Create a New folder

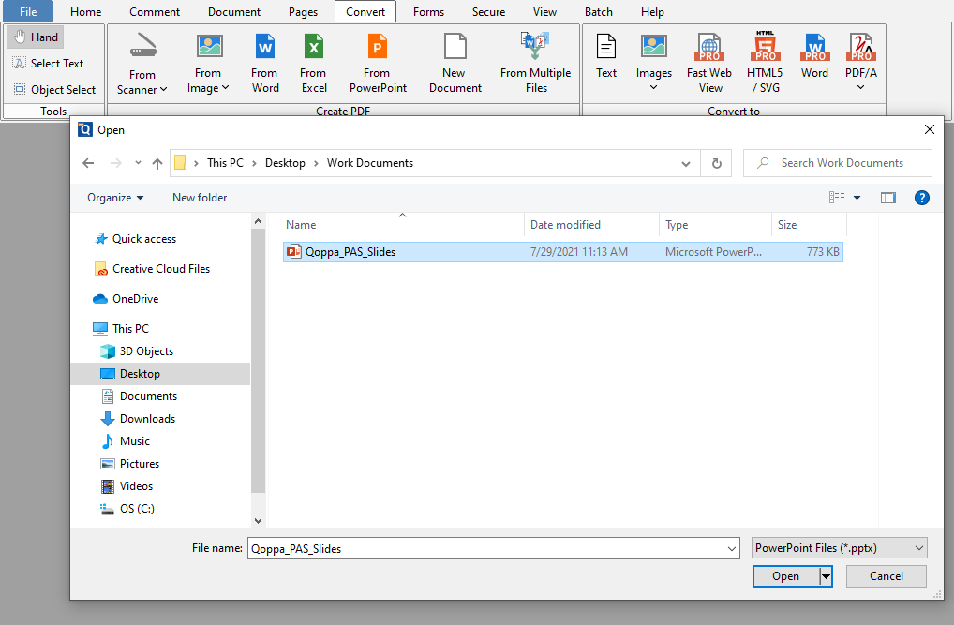199,197
